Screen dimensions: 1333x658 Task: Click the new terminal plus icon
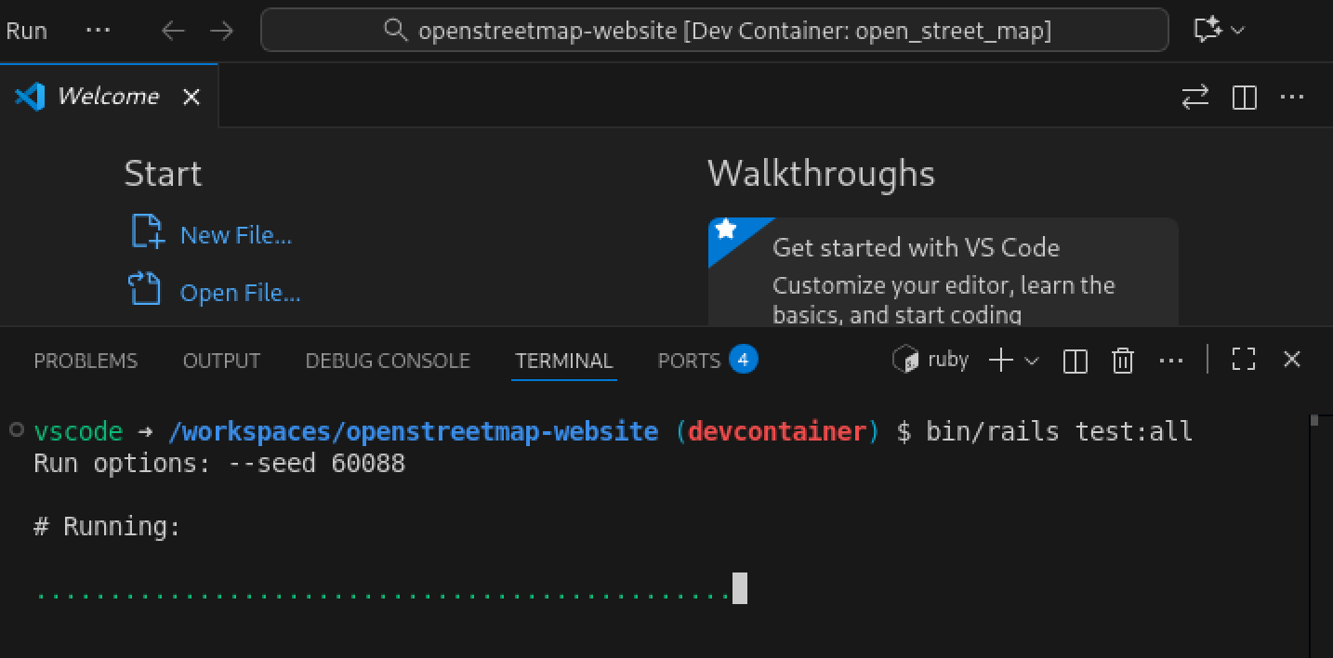(1000, 361)
